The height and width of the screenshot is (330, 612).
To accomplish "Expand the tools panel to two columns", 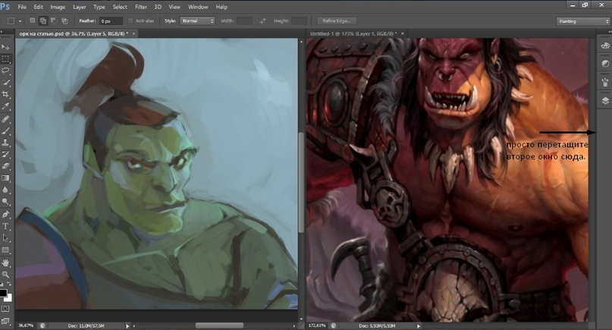I will coord(2,32).
